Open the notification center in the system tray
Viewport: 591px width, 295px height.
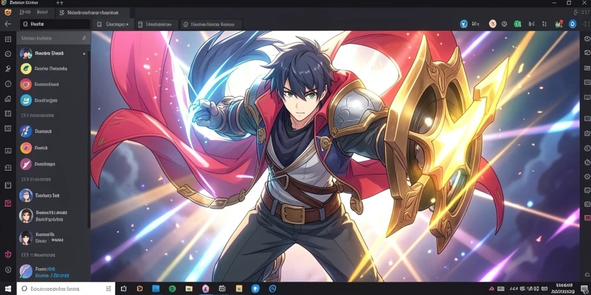[x=584, y=289]
